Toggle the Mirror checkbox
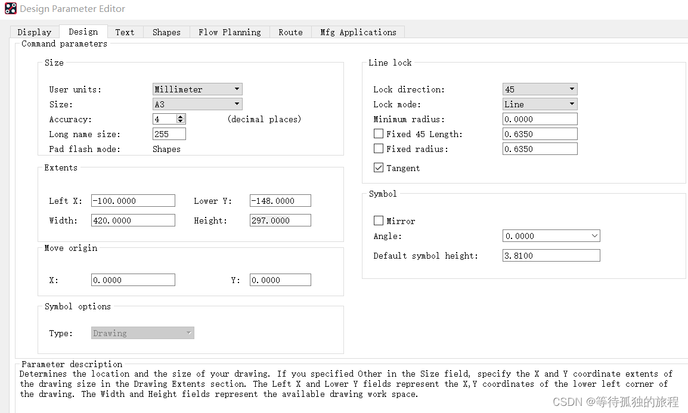Image resolution: width=688 pixels, height=413 pixels. click(379, 221)
